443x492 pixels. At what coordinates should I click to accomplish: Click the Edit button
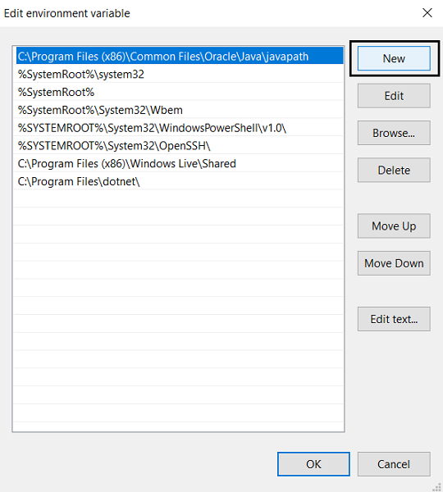click(394, 96)
